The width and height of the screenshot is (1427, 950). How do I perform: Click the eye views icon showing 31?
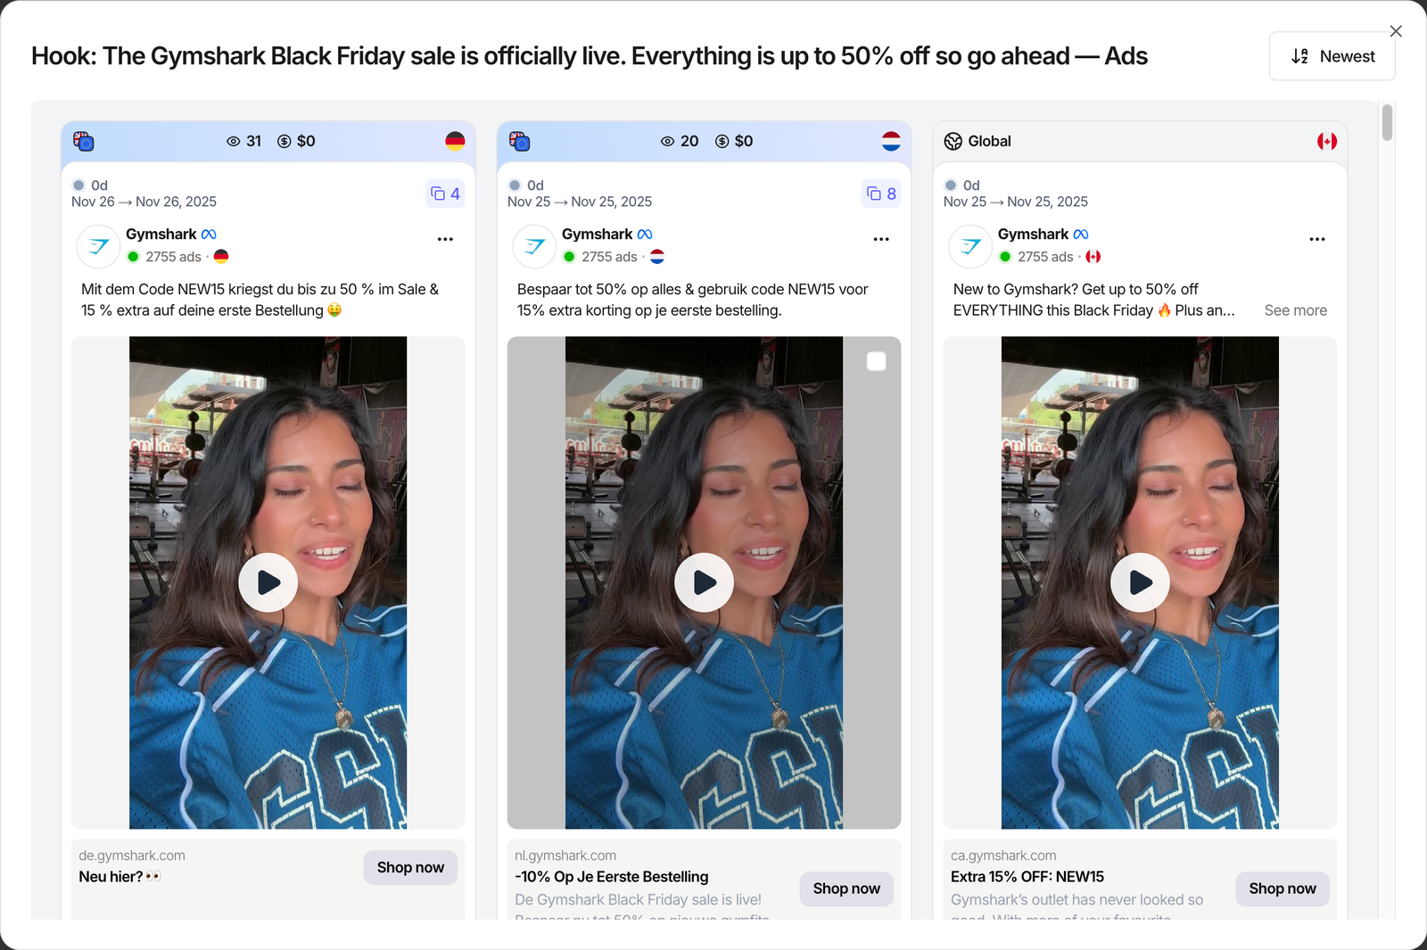(234, 141)
